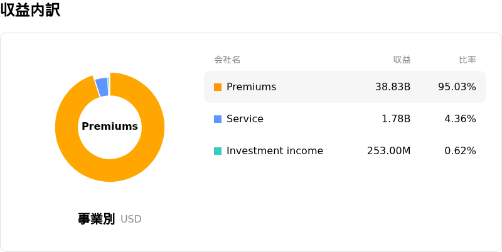Click the orange Premiums color swatch
Screen dimensions: 502x252
pyautogui.click(x=218, y=87)
